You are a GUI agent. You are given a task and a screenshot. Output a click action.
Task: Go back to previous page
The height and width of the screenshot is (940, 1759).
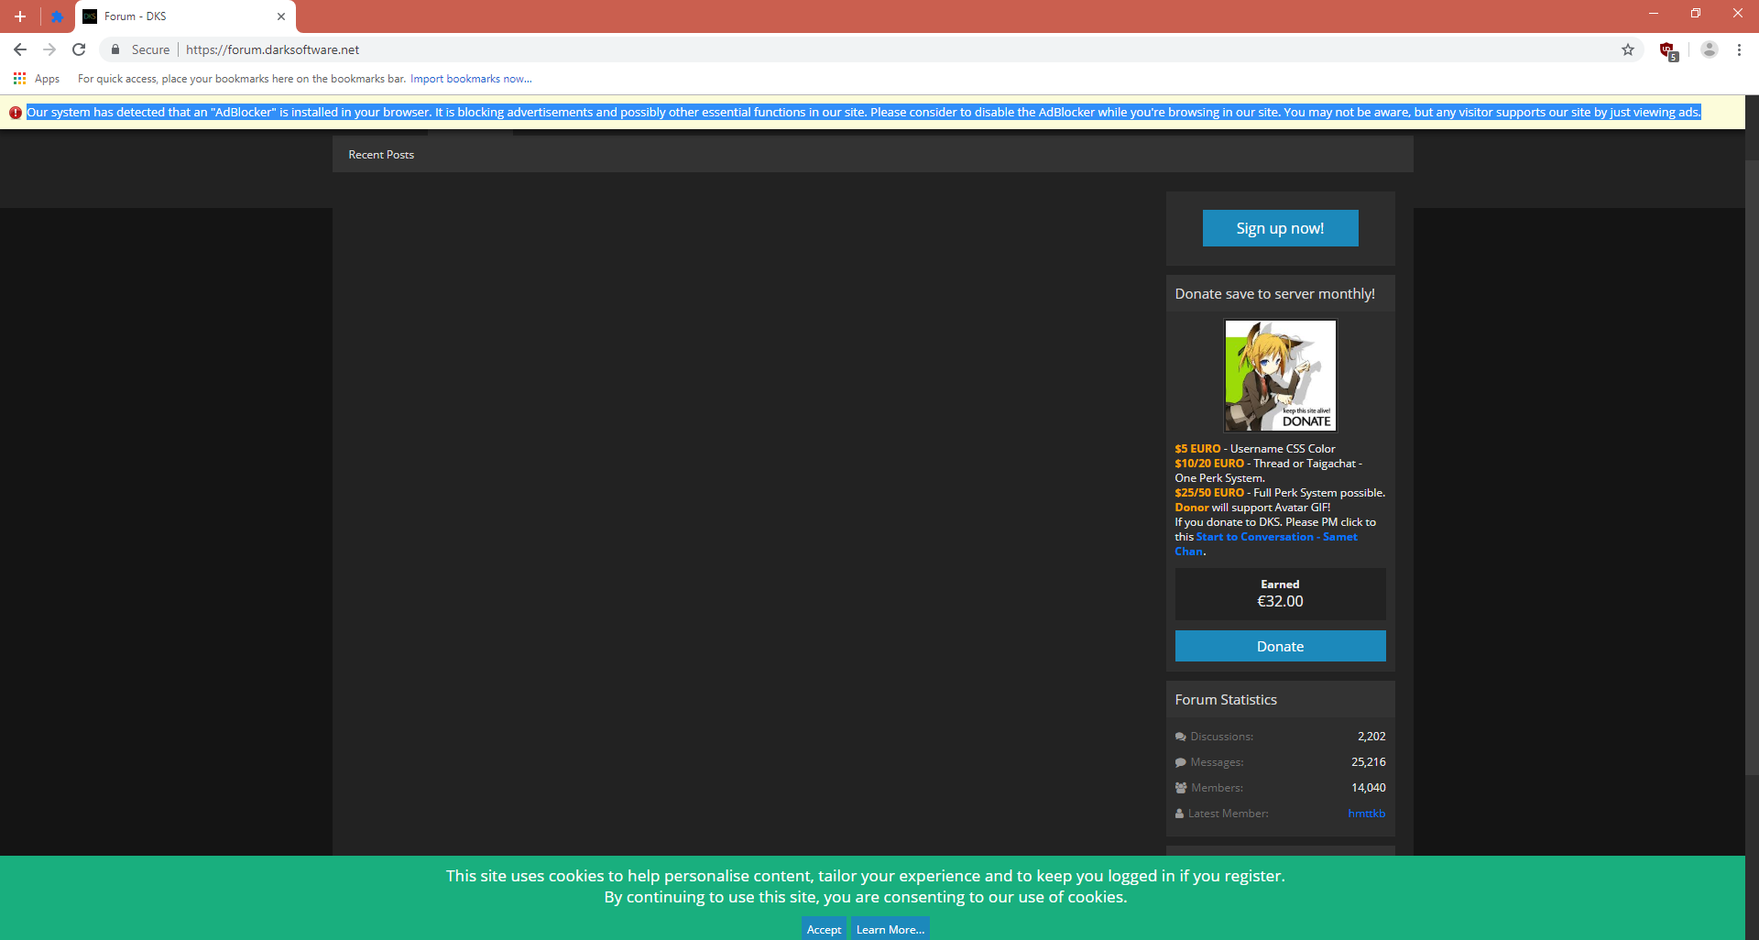[20, 49]
